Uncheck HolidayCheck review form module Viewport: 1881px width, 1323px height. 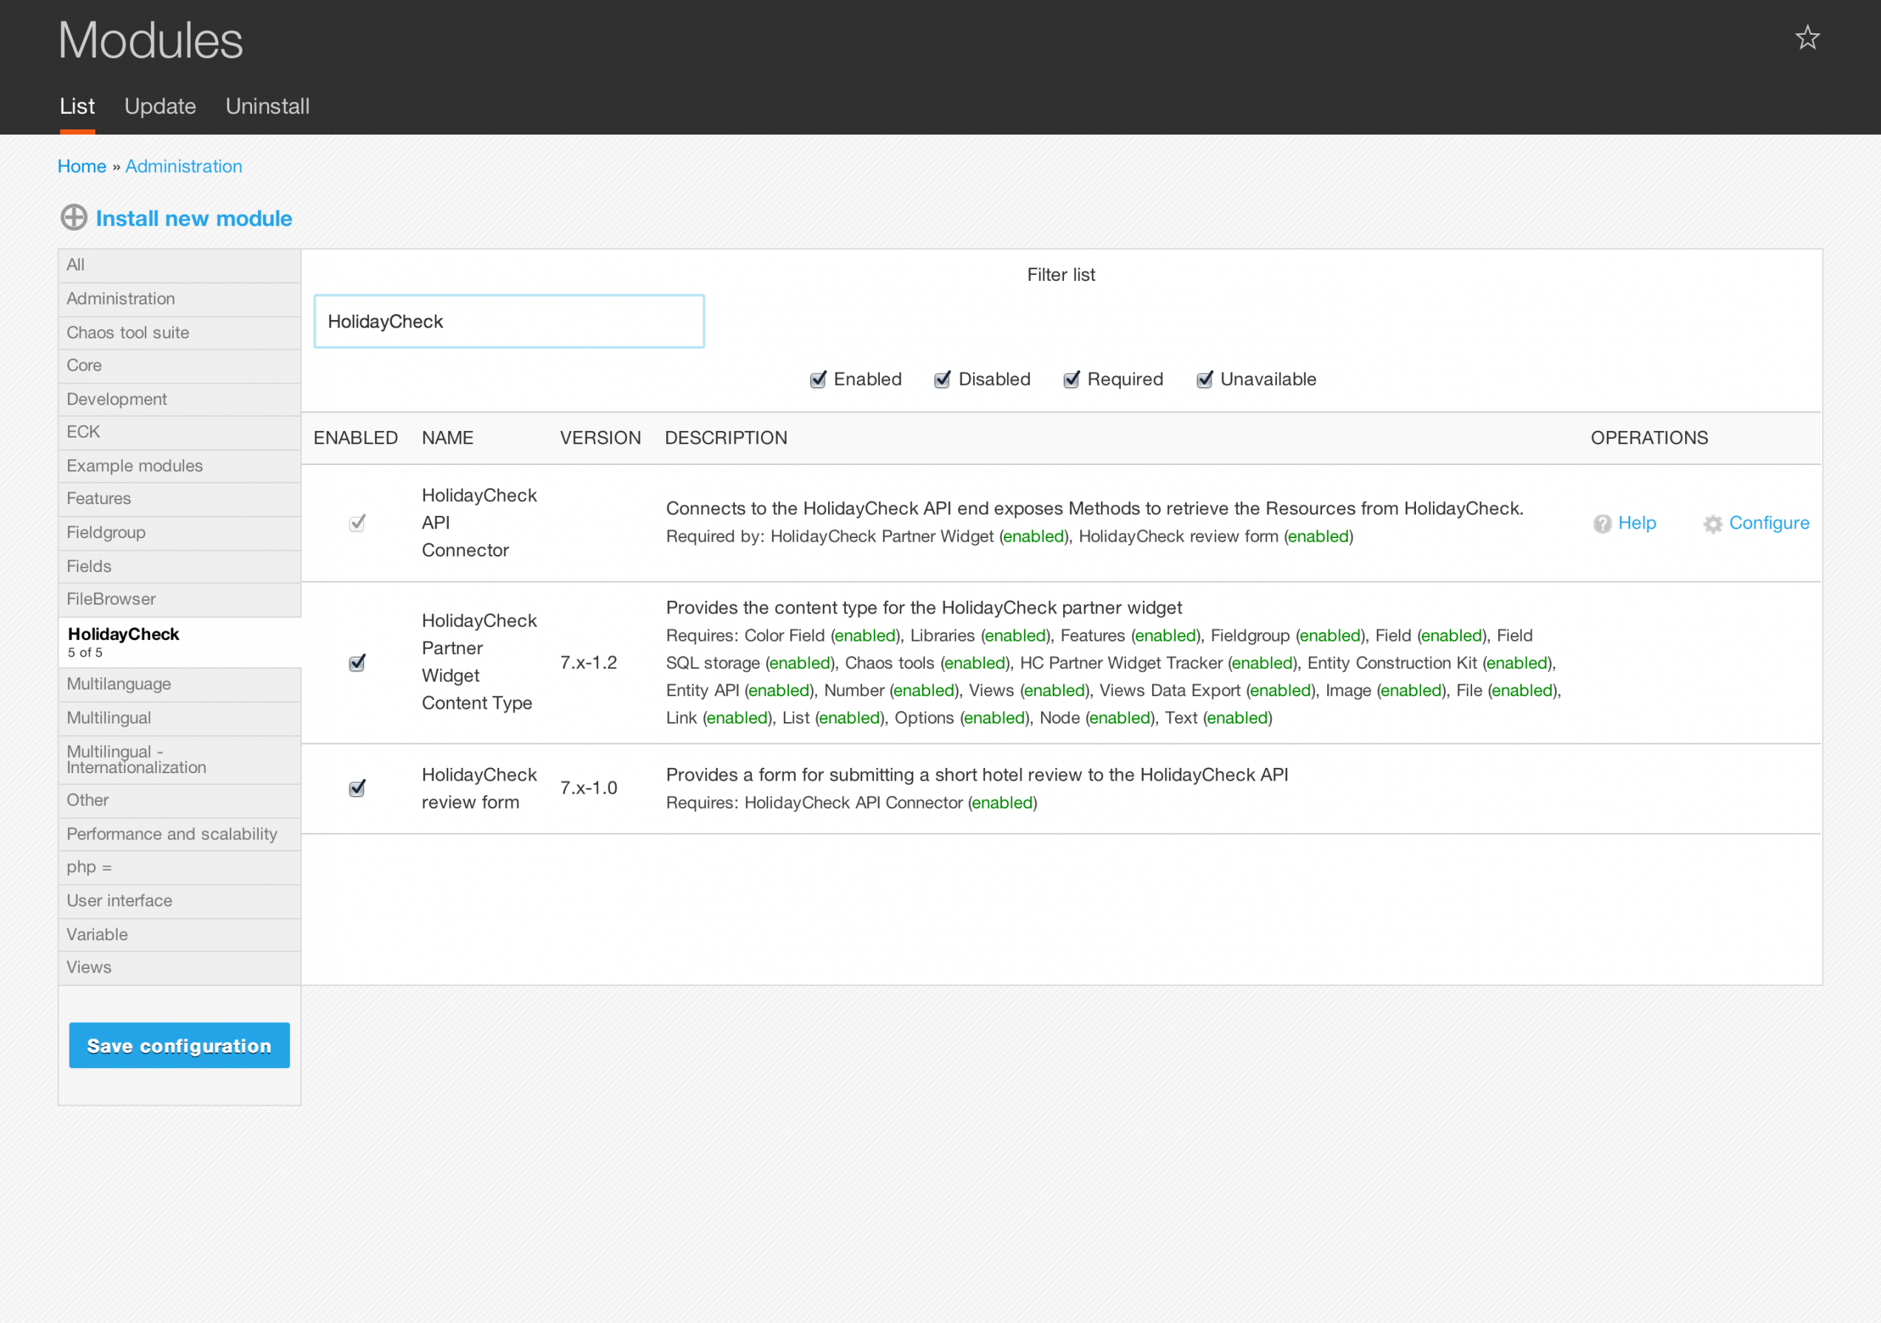point(357,789)
